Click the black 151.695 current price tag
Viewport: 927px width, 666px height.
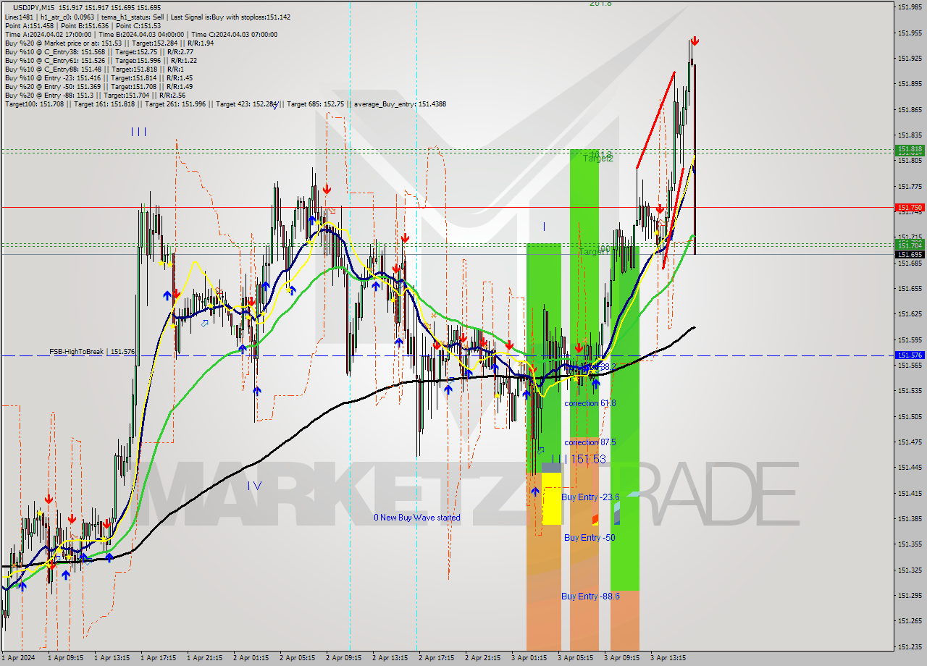pyautogui.click(x=910, y=254)
